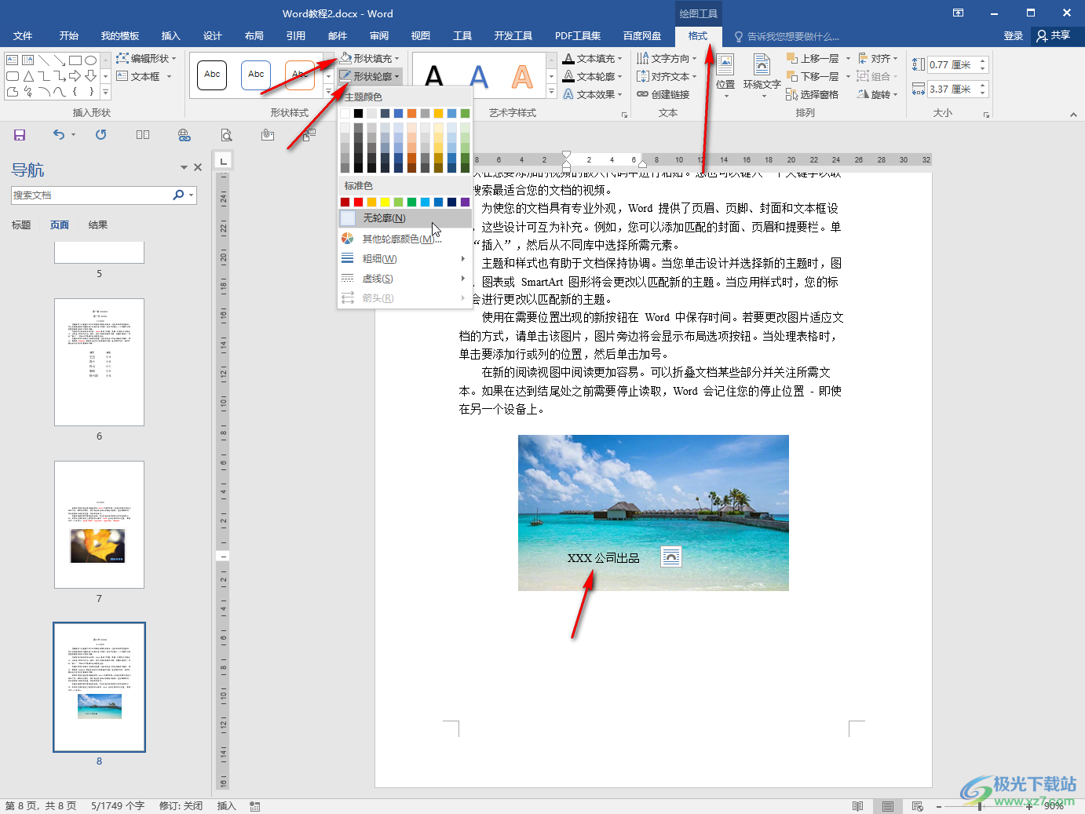Open the Align (对齐) dropdown

coord(878,58)
